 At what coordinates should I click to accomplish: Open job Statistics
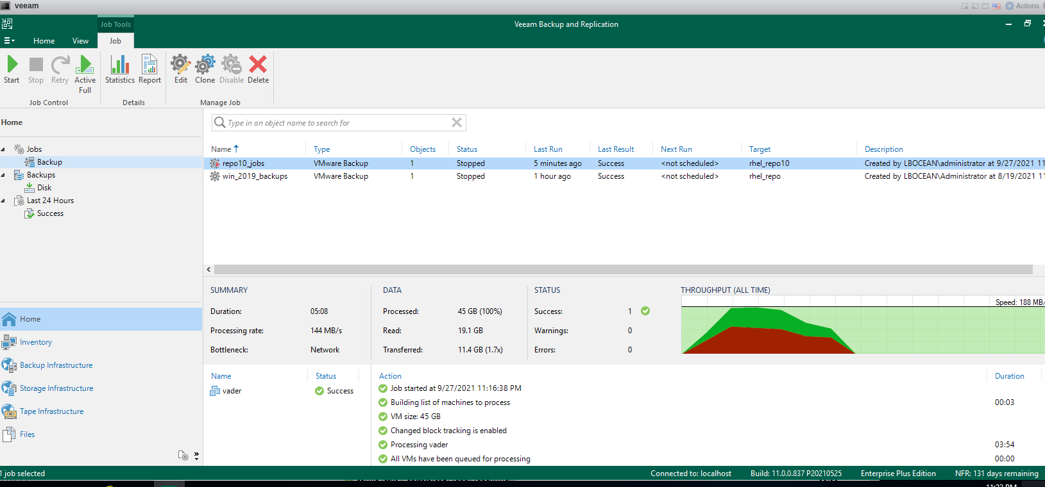click(120, 69)
